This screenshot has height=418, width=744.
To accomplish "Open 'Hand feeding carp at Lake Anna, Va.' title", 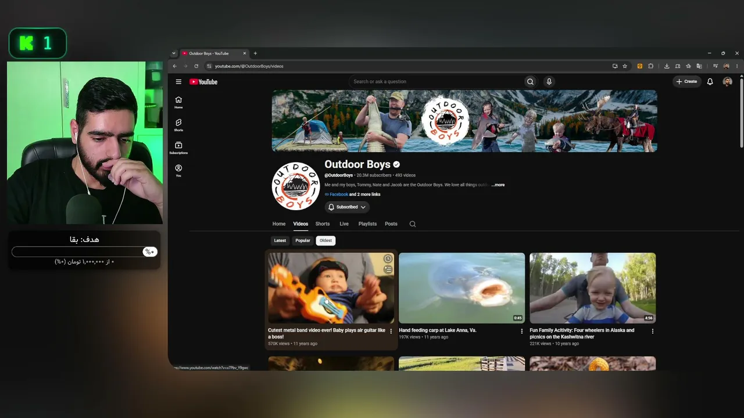I will pyautogui.click(x=438, y=330).
